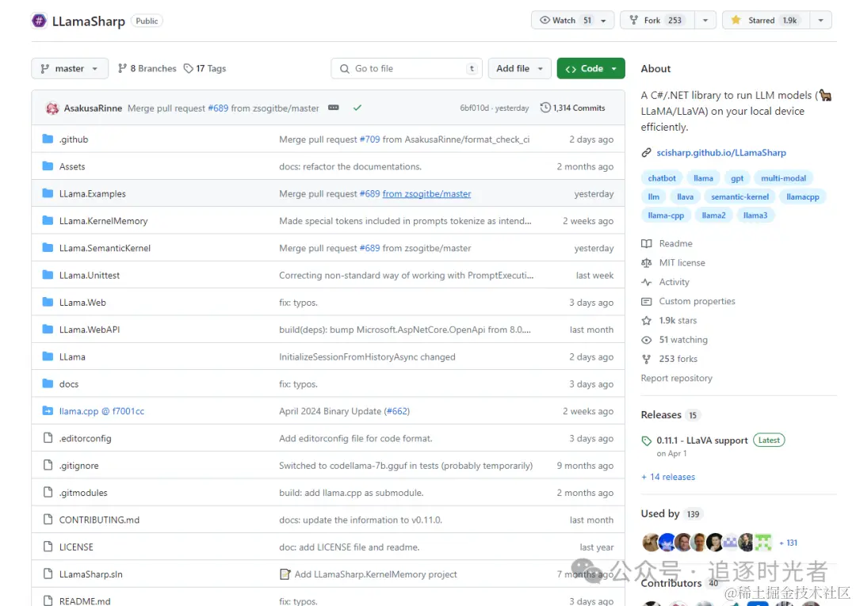The image size is (856, 606).
Task: Open the master branch selector
Action: (70, 69)
